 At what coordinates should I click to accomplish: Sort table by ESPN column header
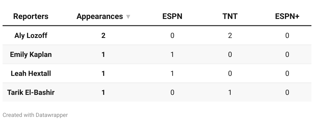pos(172,16)
